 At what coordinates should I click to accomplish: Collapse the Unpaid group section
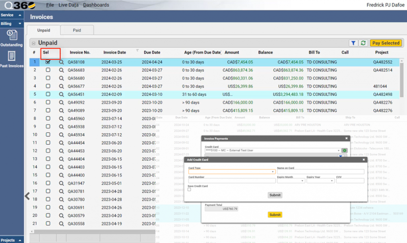pos(34,43)
